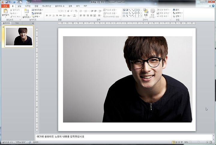The image size is (216, 145).
Task: Open the Shape Effects (도형 효과) dropdown
Action: [x=163, y=16]
